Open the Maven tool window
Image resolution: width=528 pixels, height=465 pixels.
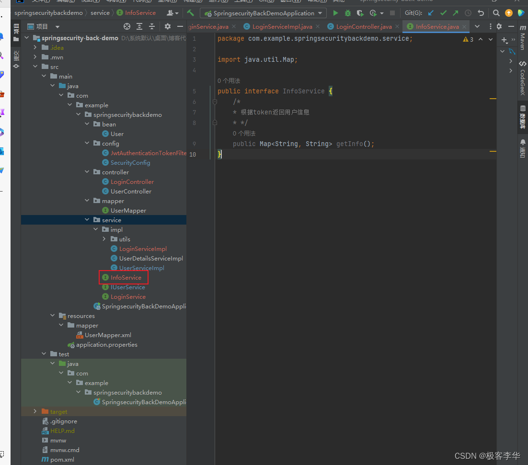tap(522, 38)
